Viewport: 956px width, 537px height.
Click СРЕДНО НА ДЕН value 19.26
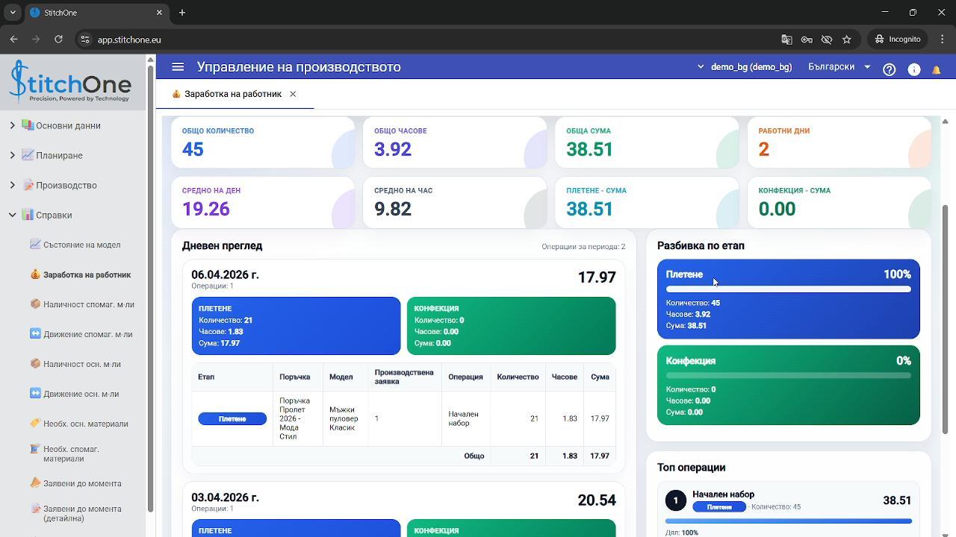206,209
